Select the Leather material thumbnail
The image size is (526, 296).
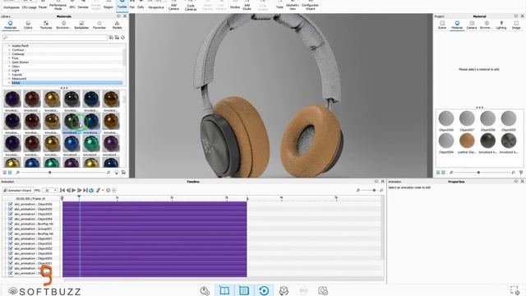467,141
